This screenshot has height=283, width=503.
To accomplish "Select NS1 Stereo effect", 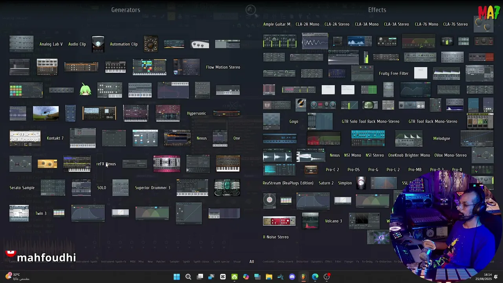I will click(x=375, y=155).
